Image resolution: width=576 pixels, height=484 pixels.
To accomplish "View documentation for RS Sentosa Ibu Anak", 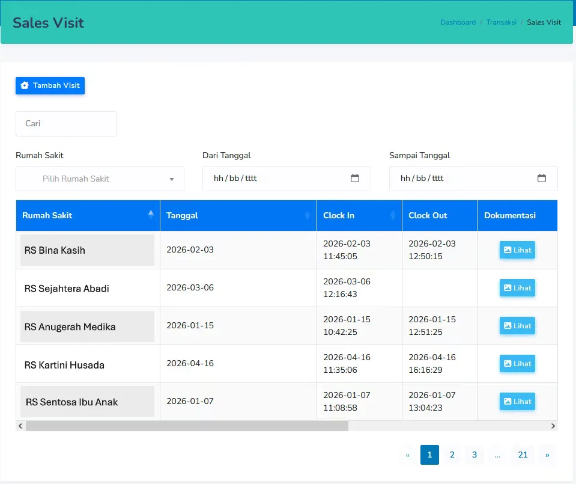I will pyautogui.click(x=517, y=402).
